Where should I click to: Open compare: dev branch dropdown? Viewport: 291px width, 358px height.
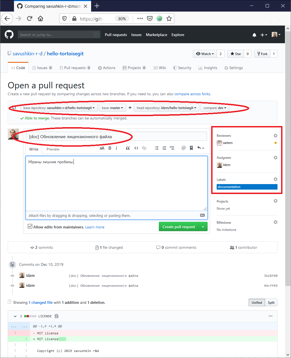tap(215, 108)
